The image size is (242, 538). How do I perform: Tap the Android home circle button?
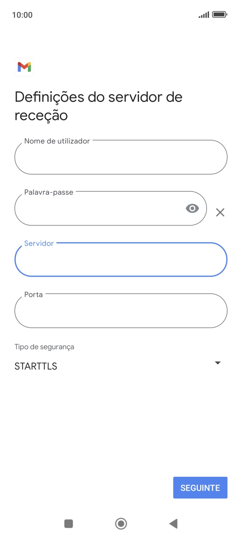[x=121, y=524]
